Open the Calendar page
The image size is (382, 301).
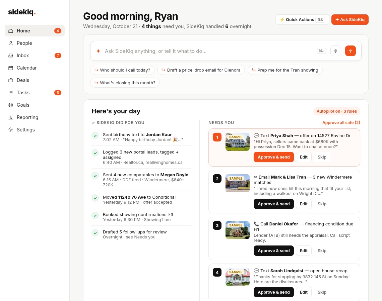coord(35,68)
